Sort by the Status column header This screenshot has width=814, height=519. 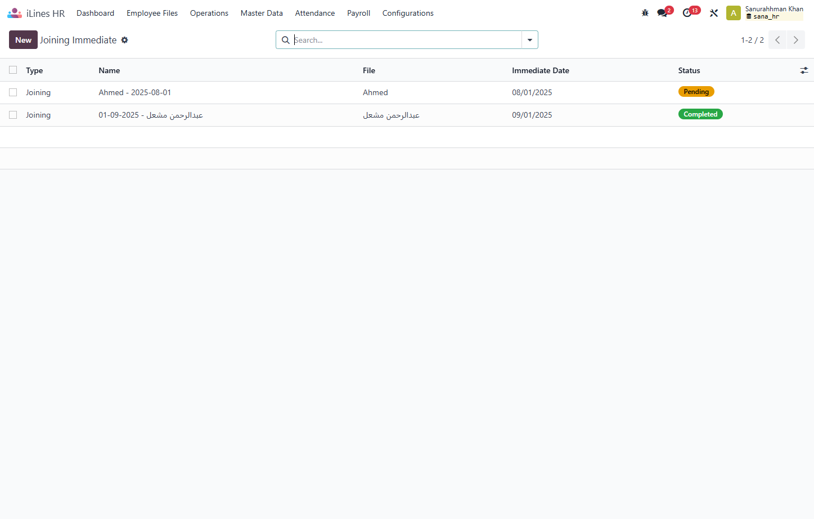coord(689,70)
